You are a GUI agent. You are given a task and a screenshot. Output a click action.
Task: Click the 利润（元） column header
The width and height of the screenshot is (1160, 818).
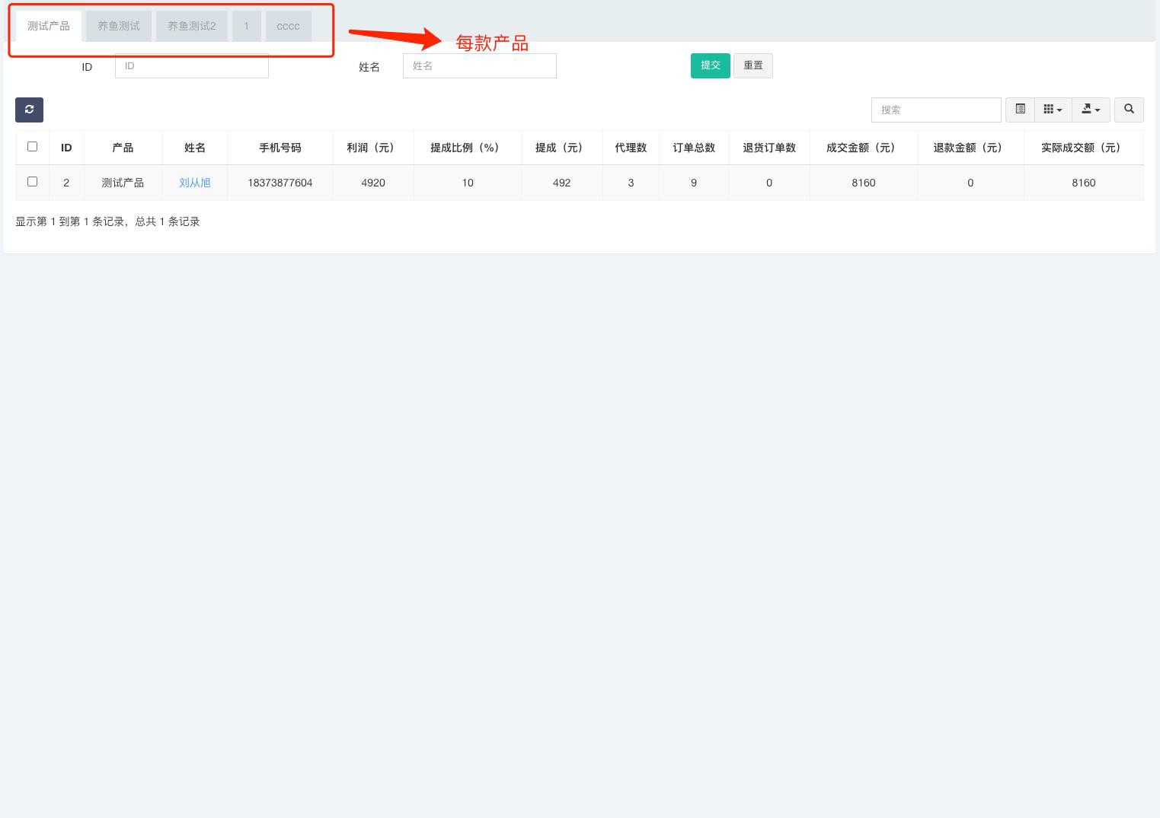(373, 148)
